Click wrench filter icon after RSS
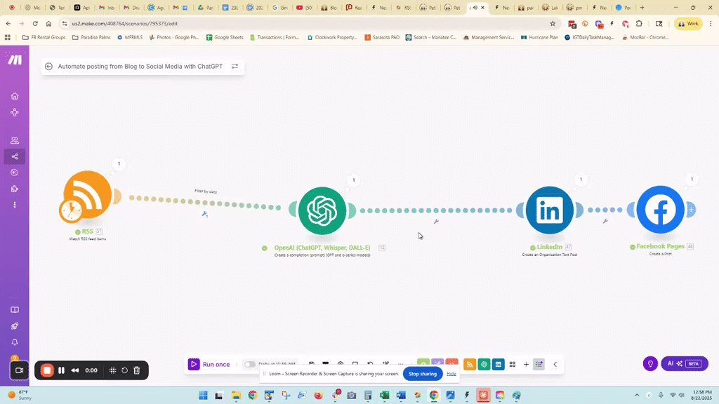 pyautogui.click(x=204, y=214)
